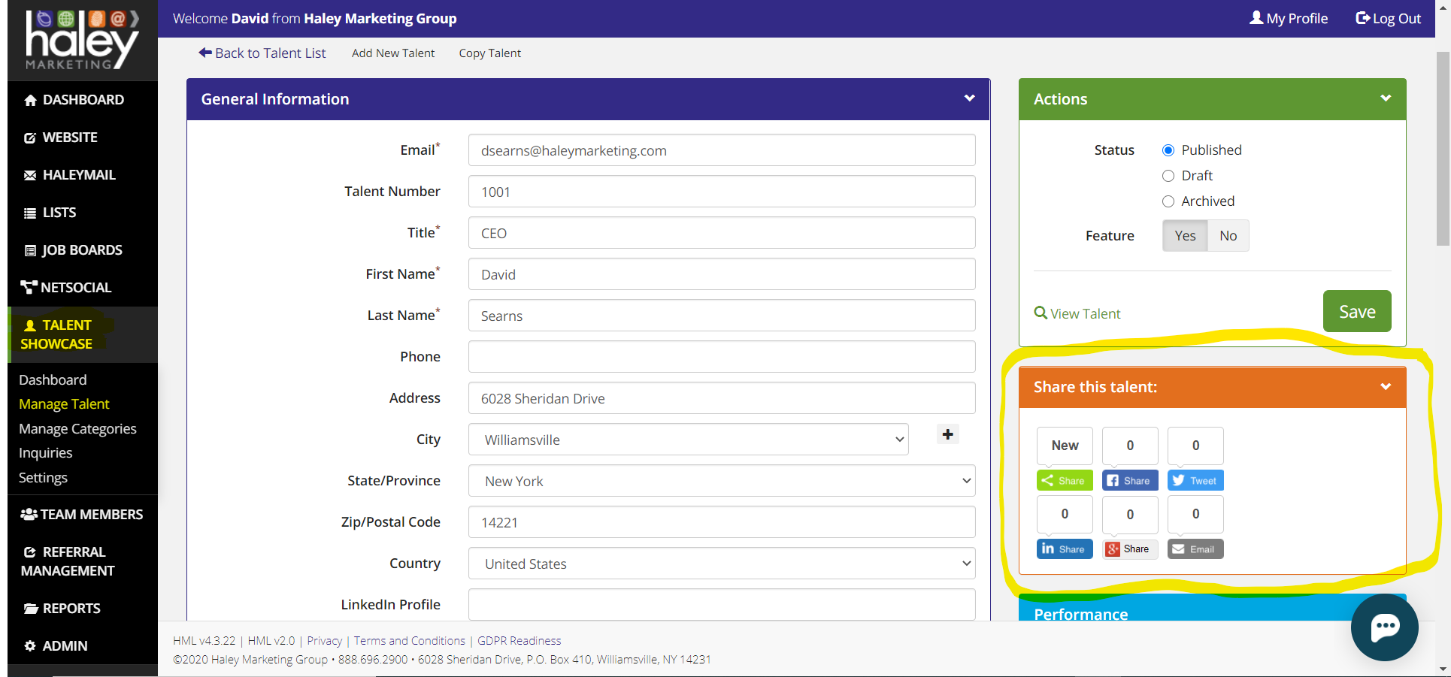Click the Phone field
Screen dimensions: 1451x677
click(x=722, y=357)
